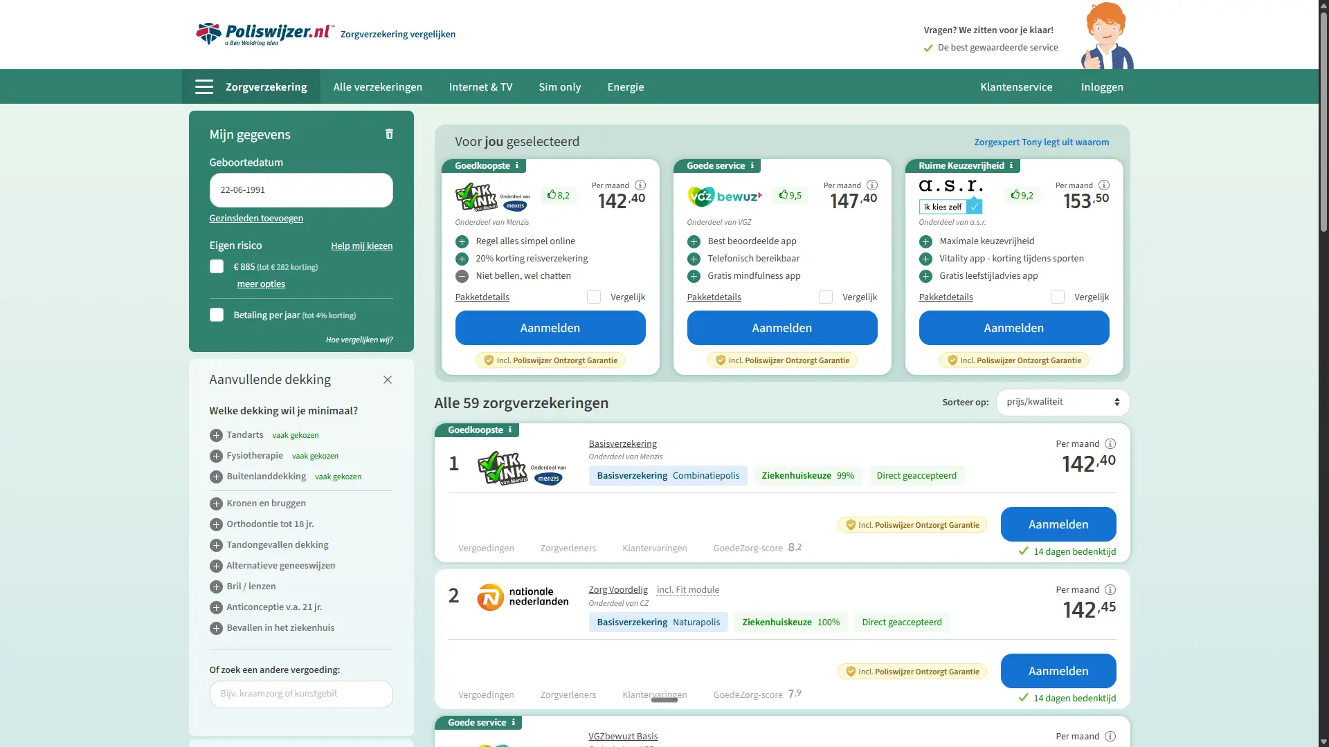Viewport: 1329px width, 747px height.
Task: Add Bril / lenzen coverage
Action: click(x=216, y=587)
